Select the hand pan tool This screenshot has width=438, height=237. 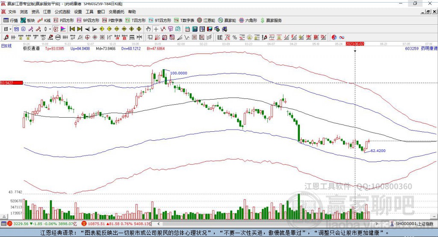click(148, 29)
